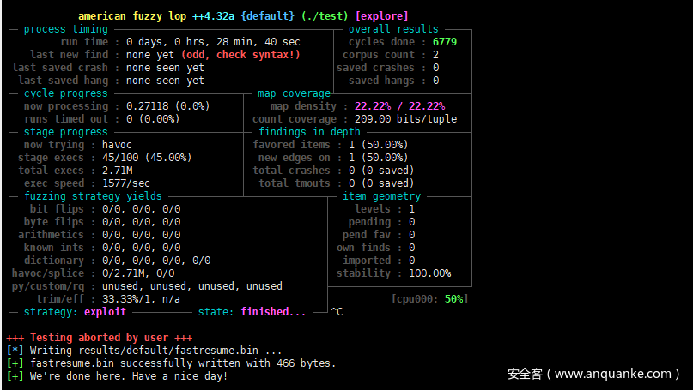Click the state value 'finished...'
Screen dimensions: 693x390
coord(273,312)
